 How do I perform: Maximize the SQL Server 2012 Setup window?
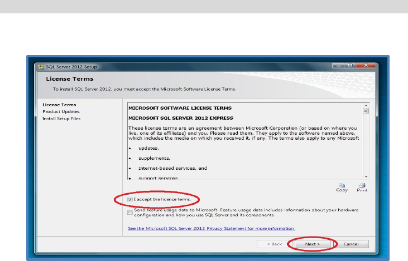351,66
